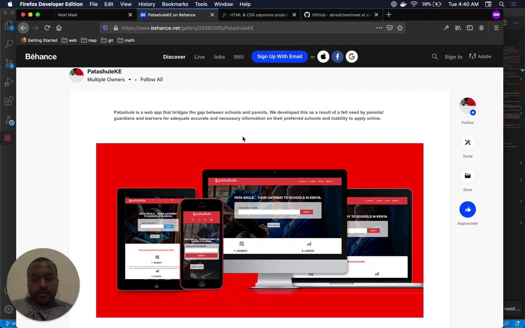Bookmark this page with the star icon
The image size is (525, 328).
point(400,28)
